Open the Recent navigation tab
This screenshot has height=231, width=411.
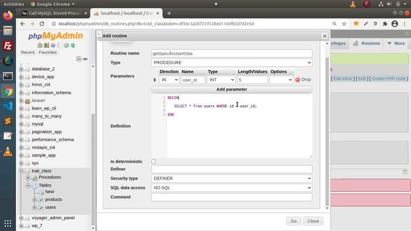pos(28,53)
